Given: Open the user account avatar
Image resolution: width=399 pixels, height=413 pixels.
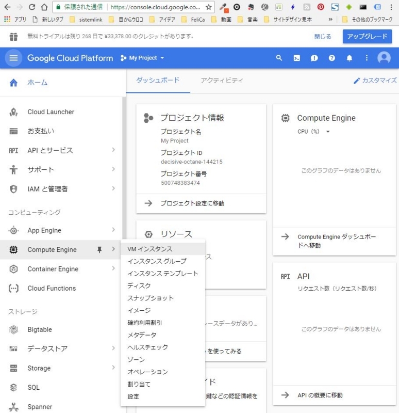Looking at the screenshot, I should click(x=384, y=58).
